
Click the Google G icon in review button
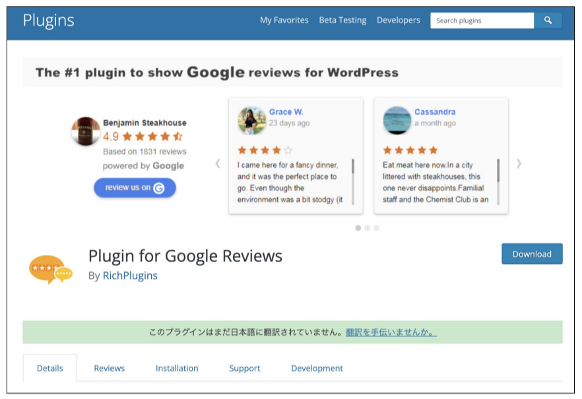tap(159, 188)
